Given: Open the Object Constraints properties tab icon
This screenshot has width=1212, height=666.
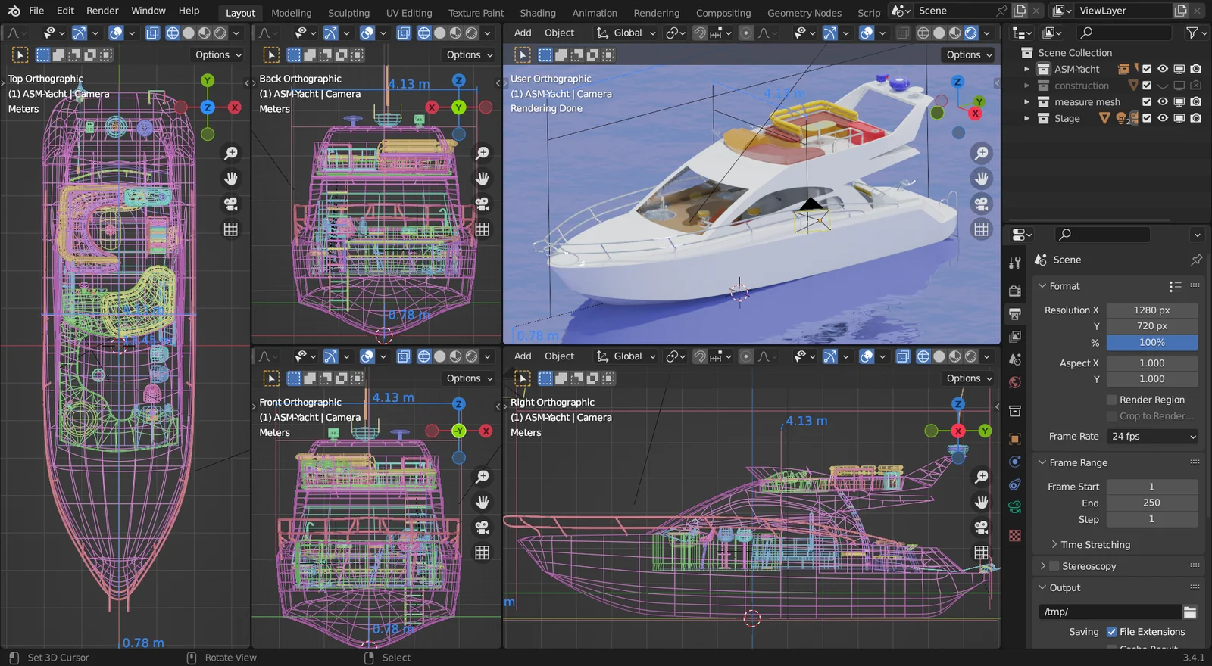Looking at the screenshot, I should click(1015, 484).
